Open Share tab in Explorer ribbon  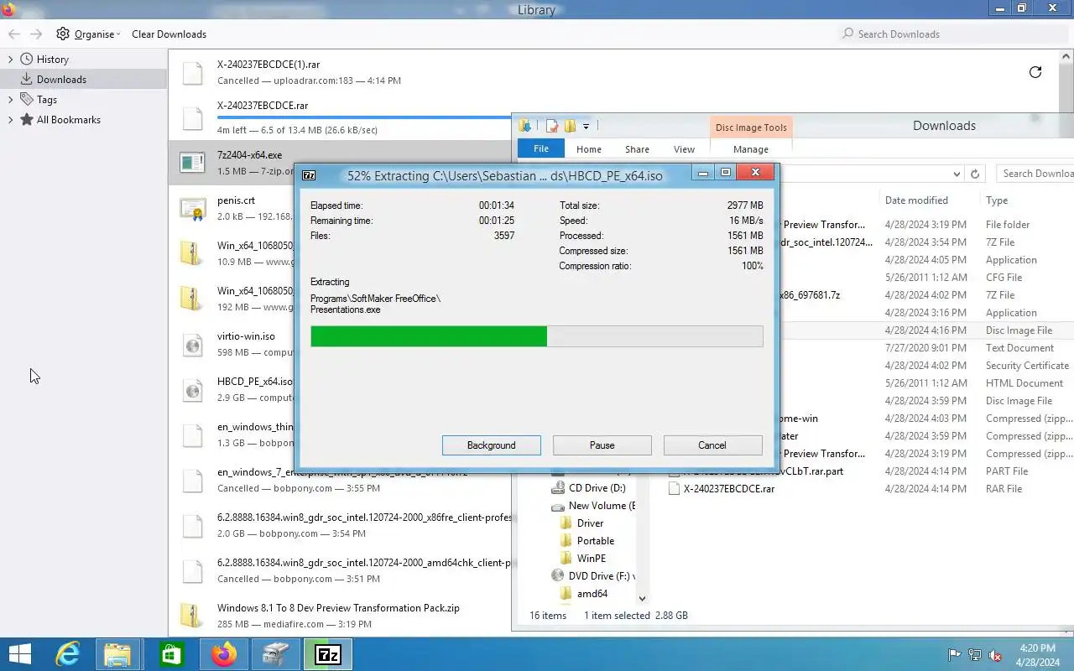coord(637,149)
